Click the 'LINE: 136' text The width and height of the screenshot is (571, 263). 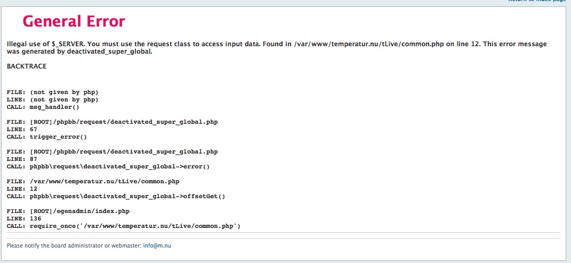pos(22,218)
